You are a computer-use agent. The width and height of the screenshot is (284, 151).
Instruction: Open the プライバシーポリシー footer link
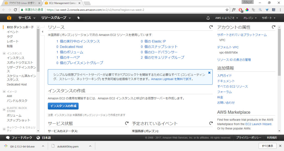click(x=249, y=138)
